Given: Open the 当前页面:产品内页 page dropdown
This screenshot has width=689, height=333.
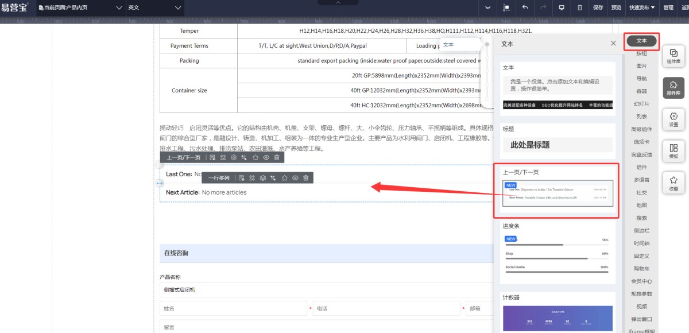Looking at the screenshot, I should click(80, 7).
